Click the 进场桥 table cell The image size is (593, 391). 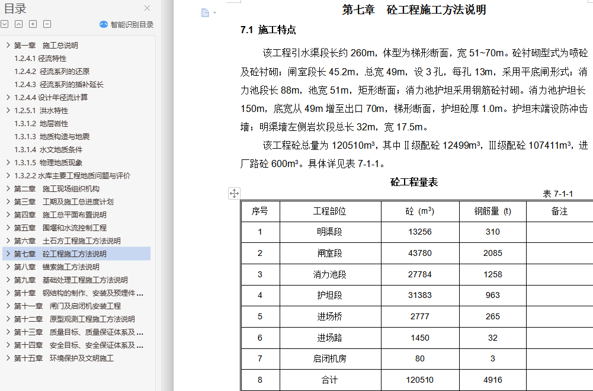point(329,316)
